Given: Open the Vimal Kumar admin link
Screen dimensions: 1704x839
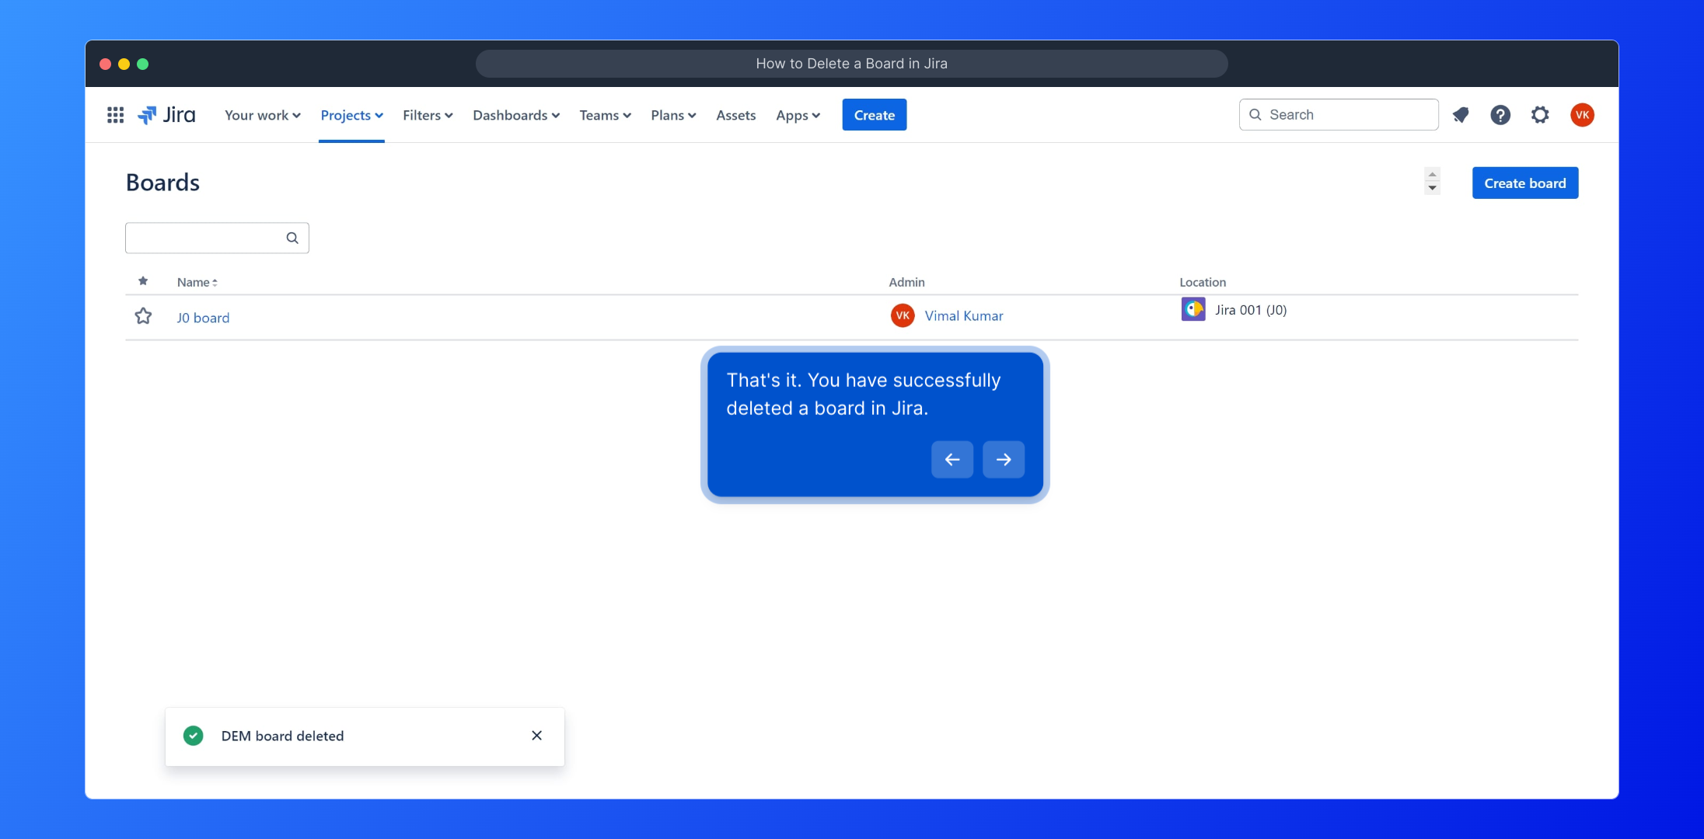Looking at the screenshot, I should 963,315.
